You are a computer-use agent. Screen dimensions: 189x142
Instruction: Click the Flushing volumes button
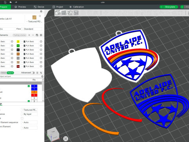tap(20, 35)
